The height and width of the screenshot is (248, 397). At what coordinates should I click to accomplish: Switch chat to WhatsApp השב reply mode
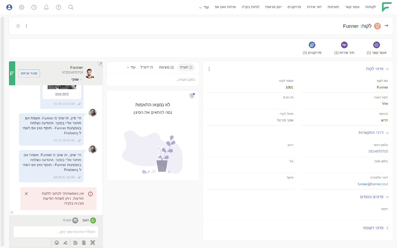click(93, 220)
